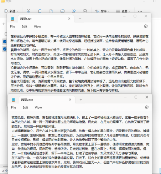Toggle the second checked file checkbox
This screenshot has width=161, height=174.
point(5,49)
